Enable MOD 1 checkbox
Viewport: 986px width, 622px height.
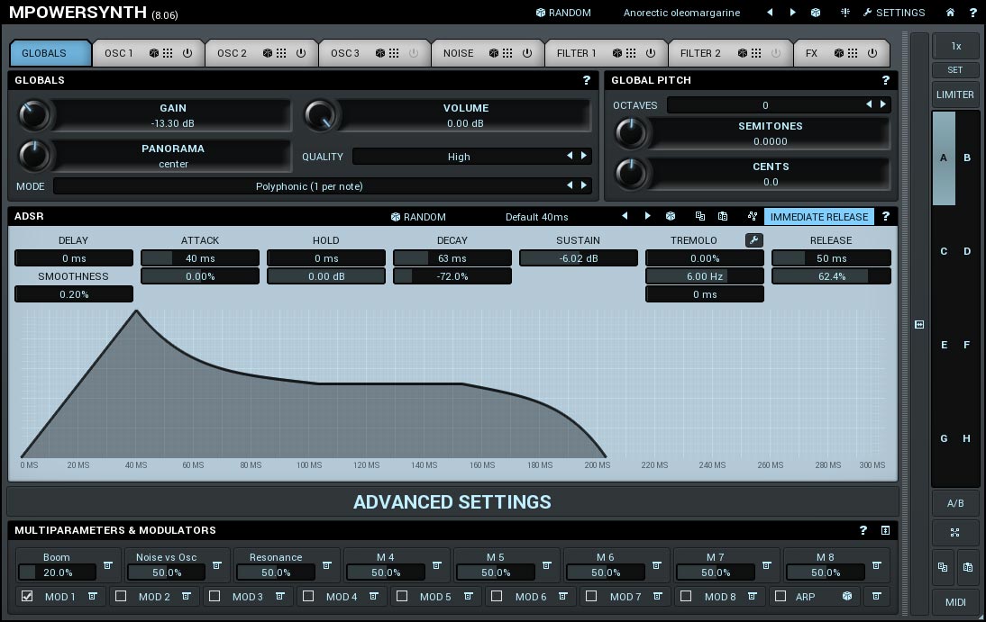pos(27,596)
